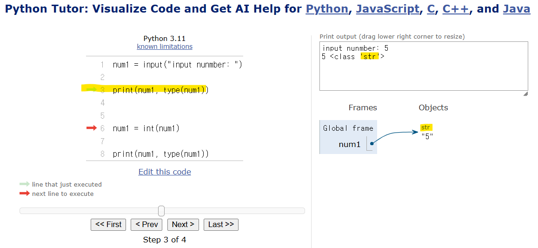Screen dimensions: 538x248
Task: Click the str type label in Objects
Action: tap(426, 127)
